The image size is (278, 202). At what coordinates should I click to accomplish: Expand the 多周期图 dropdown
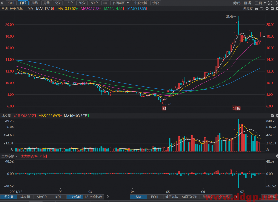121,3
